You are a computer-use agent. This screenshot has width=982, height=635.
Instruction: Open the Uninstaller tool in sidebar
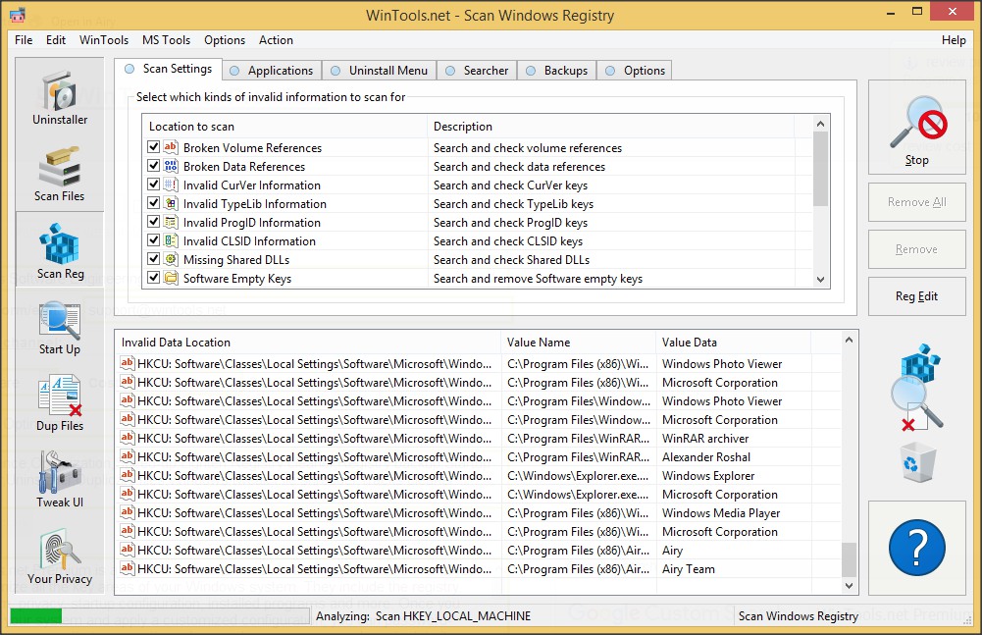pos(60,96)
